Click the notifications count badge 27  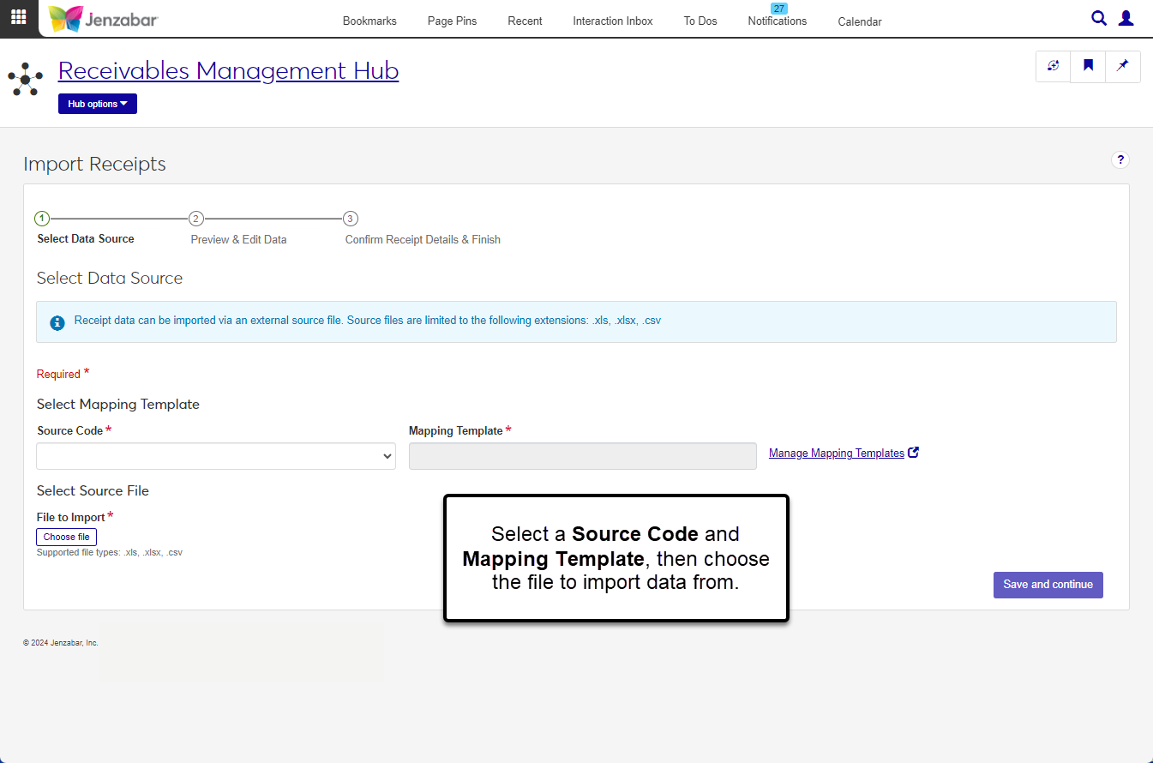coord(778,9)
